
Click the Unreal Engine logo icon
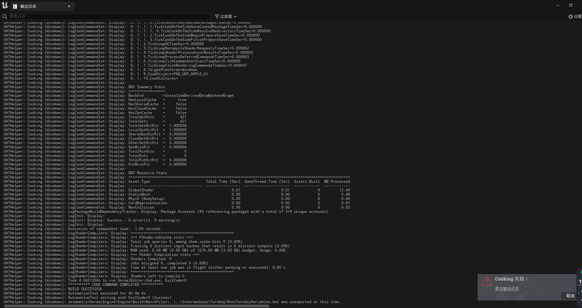5,5
